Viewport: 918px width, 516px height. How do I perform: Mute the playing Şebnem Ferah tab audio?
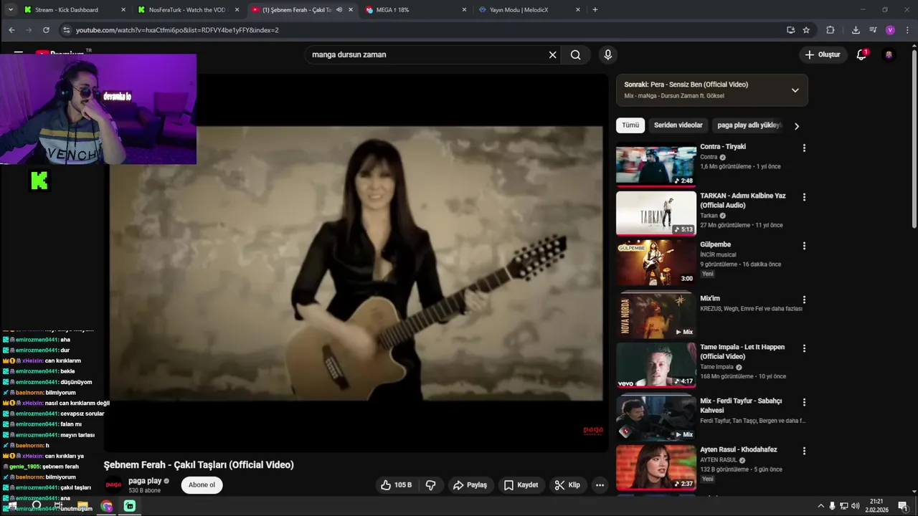pyautogui.click(x=339, y=10)
